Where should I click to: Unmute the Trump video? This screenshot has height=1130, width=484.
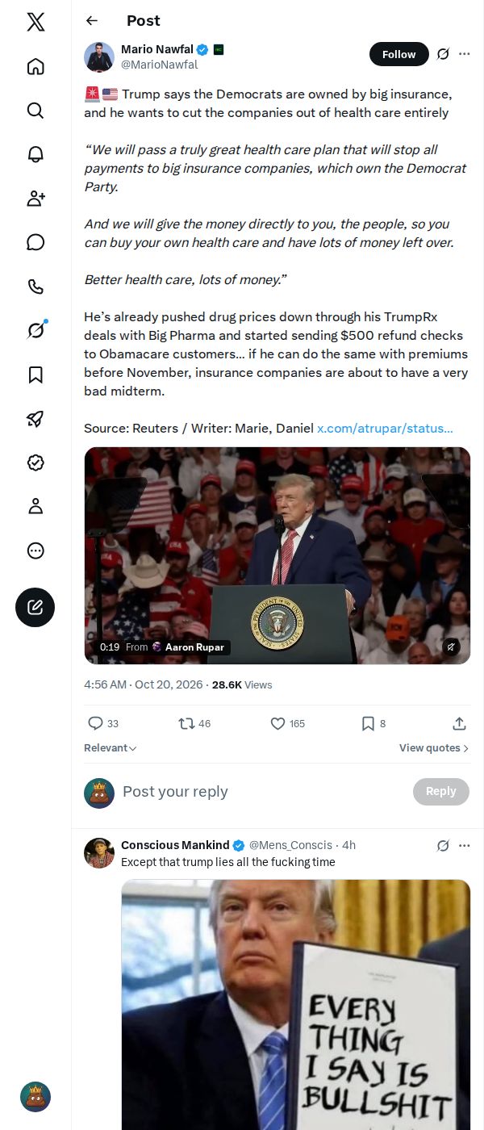(452, 647)
